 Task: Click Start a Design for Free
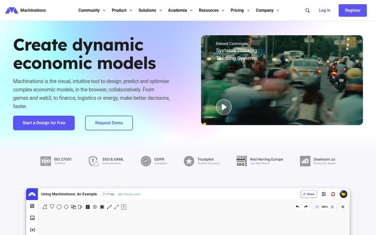[44, 123]
